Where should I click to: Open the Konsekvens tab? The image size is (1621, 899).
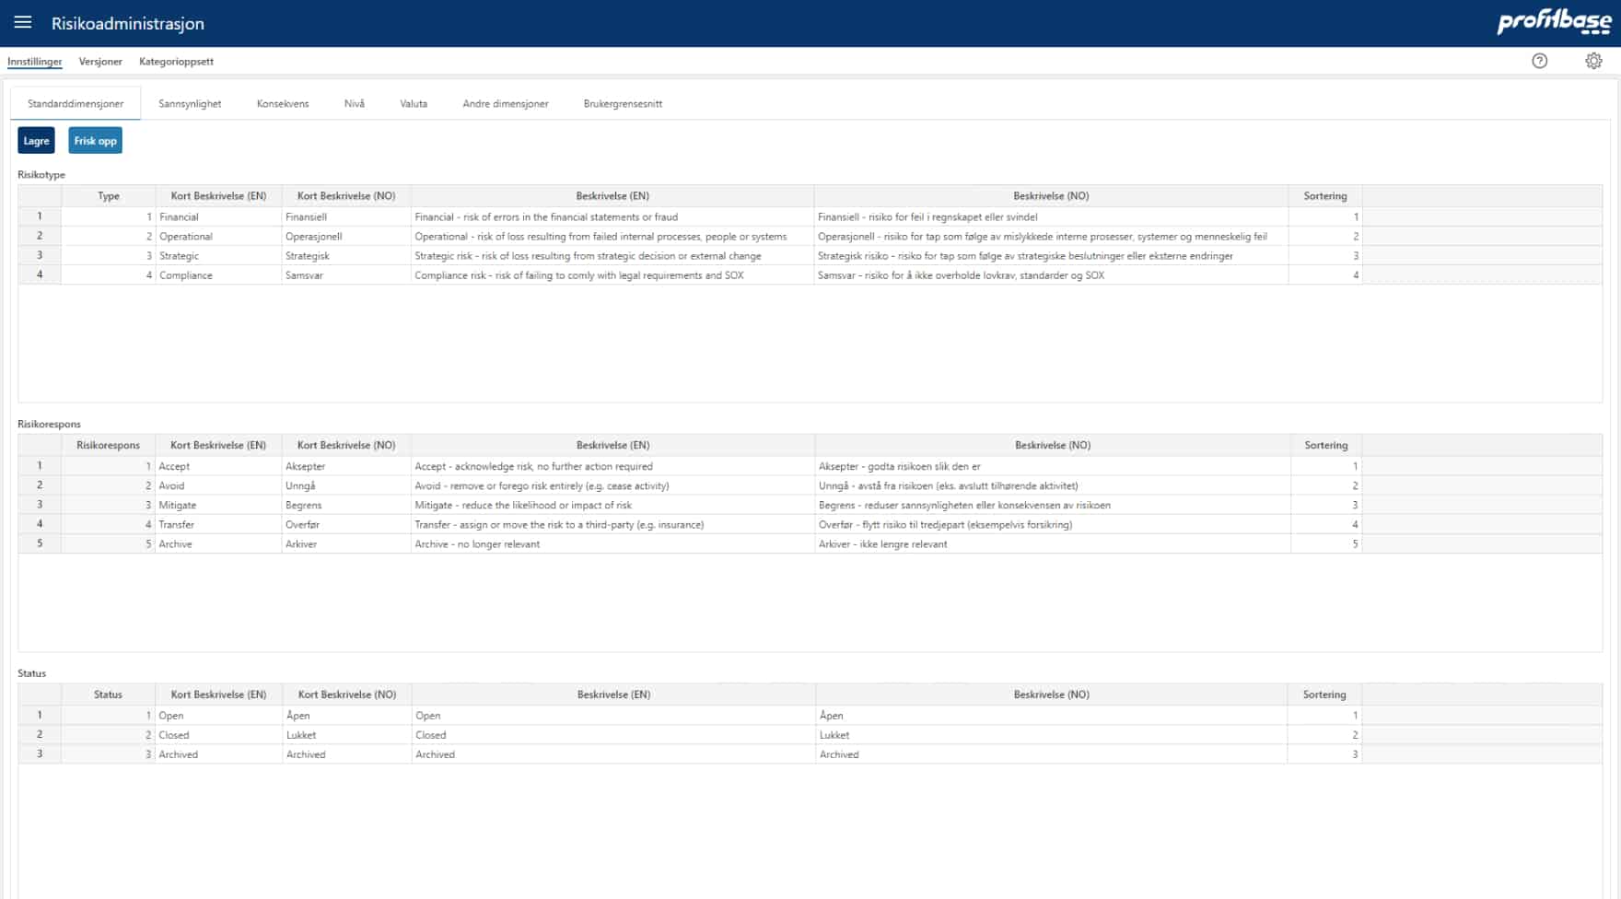coord(283,104)
